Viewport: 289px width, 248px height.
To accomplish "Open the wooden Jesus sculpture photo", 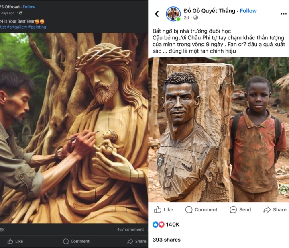I will pos(74,129).
